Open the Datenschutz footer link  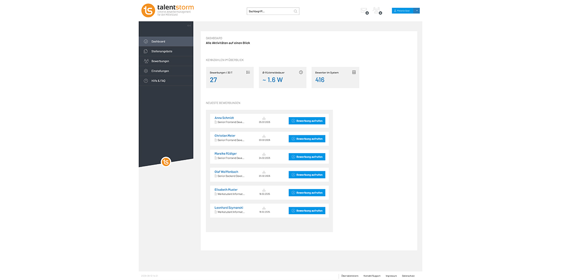[409, 275]
